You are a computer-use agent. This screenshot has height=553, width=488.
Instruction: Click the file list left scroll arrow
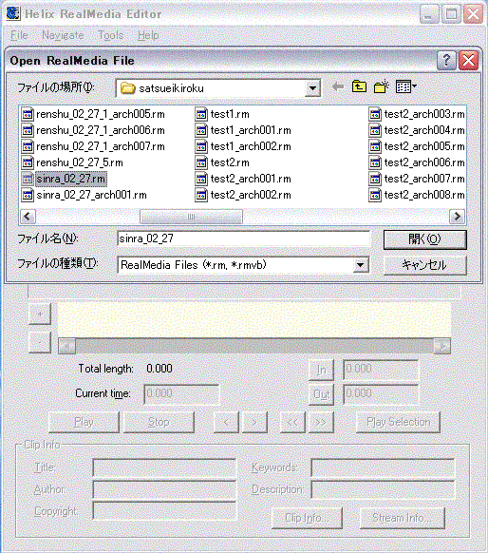coord(28,217)
